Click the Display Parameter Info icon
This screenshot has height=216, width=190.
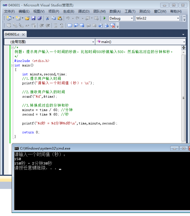(x=15, y=25)
